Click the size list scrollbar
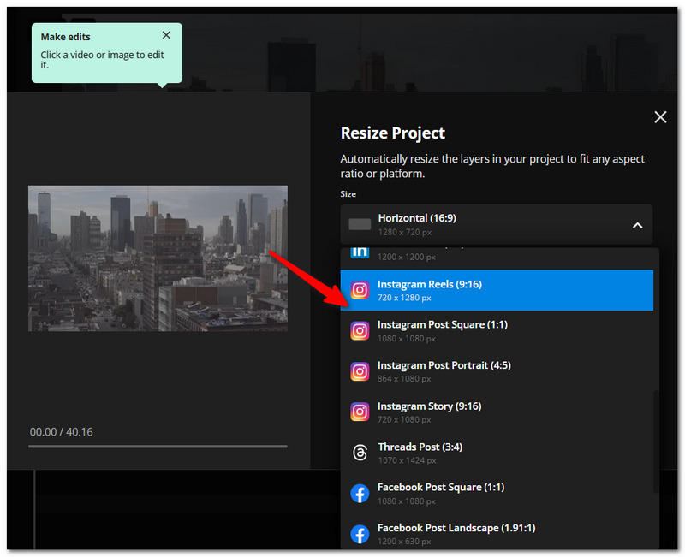Screen dimensions: 685x557 655,441
